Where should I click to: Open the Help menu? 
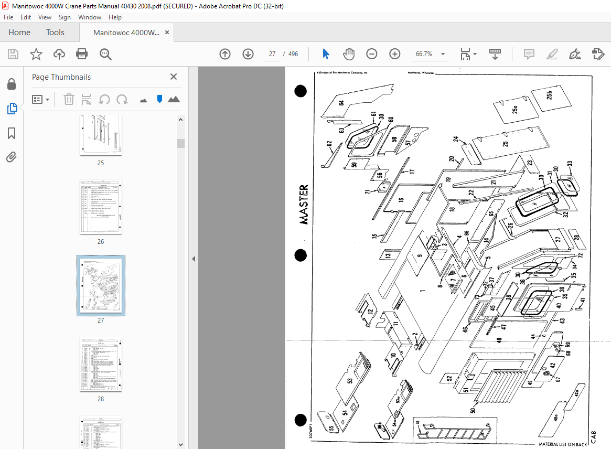tap(115, 17)
